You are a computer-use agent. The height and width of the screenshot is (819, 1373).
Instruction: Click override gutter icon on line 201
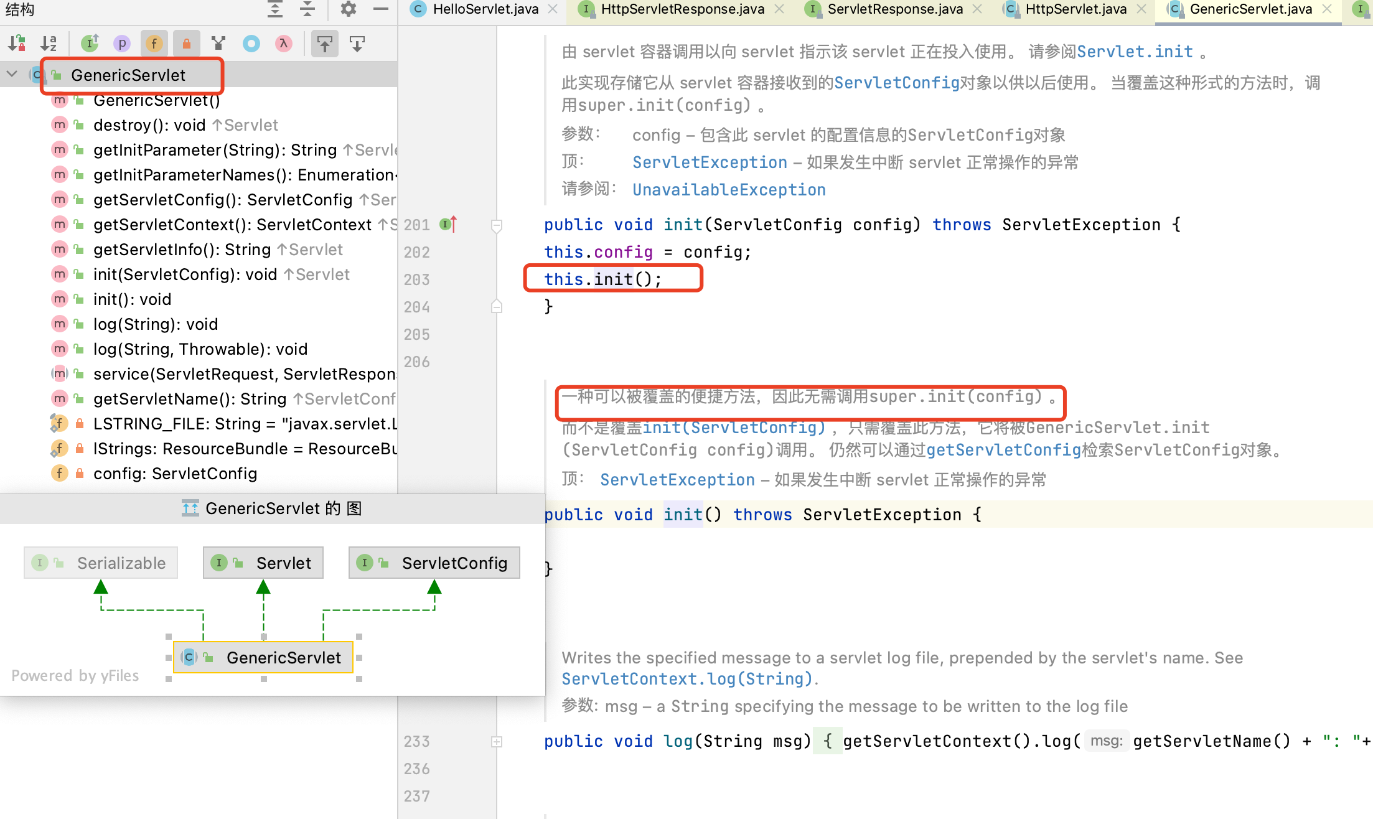tap(448, 224)
